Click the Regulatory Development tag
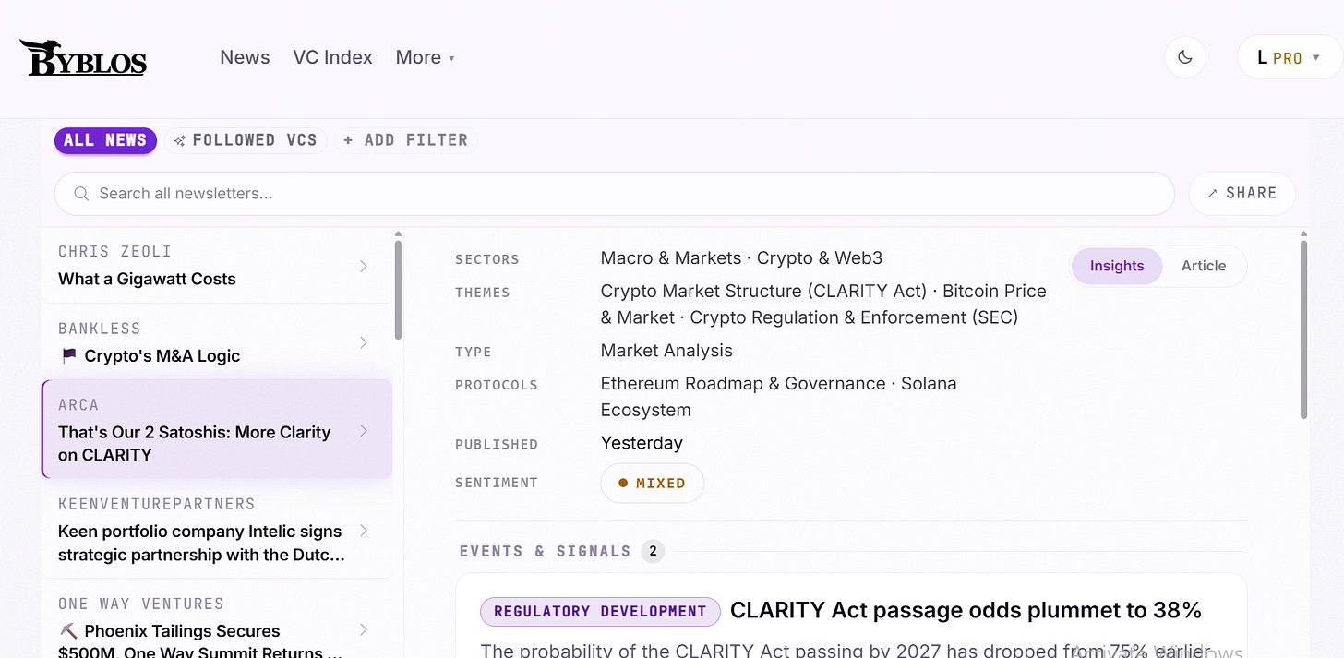 click(x=600, y=611)
